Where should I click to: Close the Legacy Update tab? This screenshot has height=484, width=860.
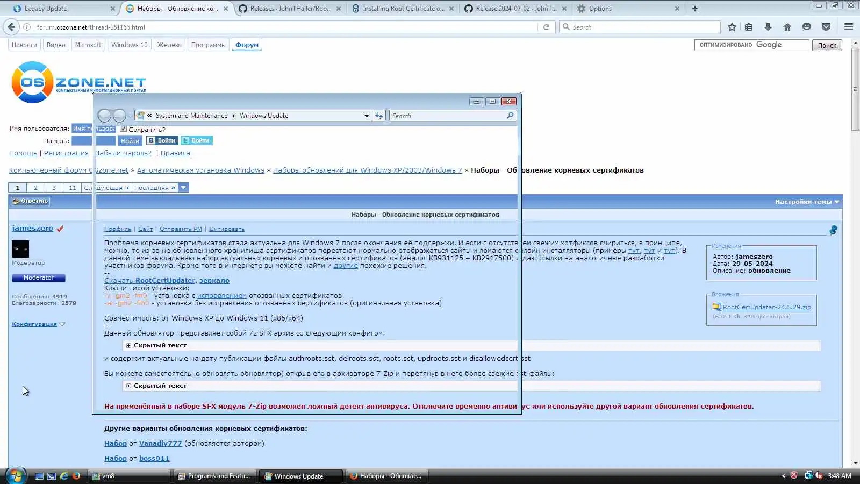112,9
